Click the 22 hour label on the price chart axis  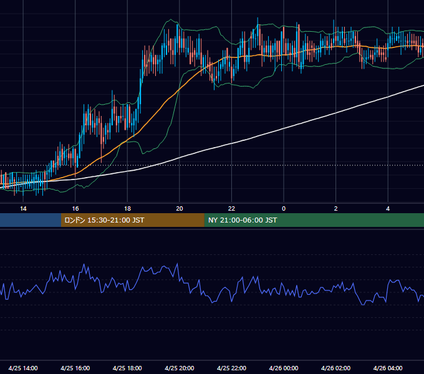[x=231, y=209]
